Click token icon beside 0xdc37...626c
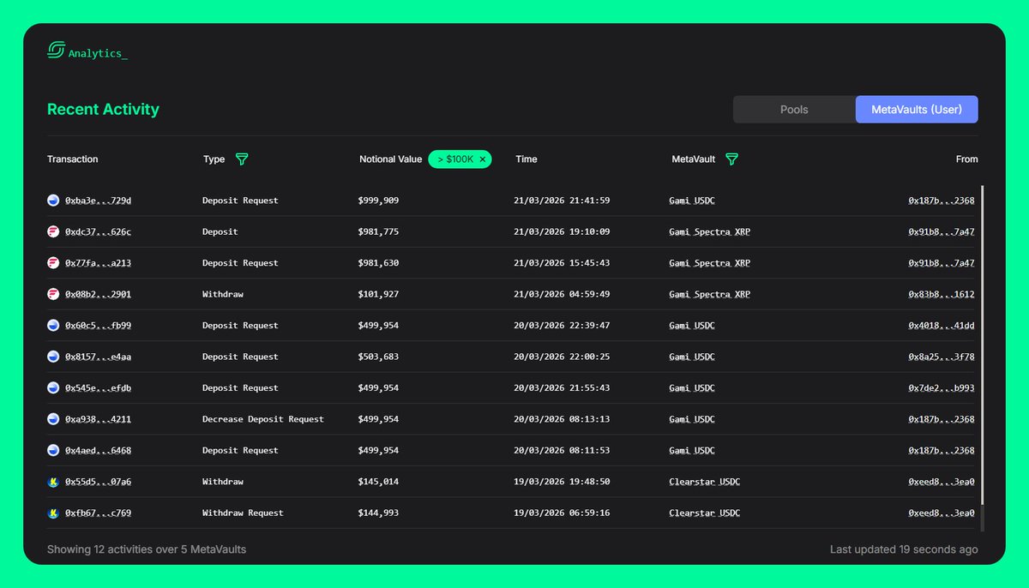1029x588 pixels. coord(53,231)
